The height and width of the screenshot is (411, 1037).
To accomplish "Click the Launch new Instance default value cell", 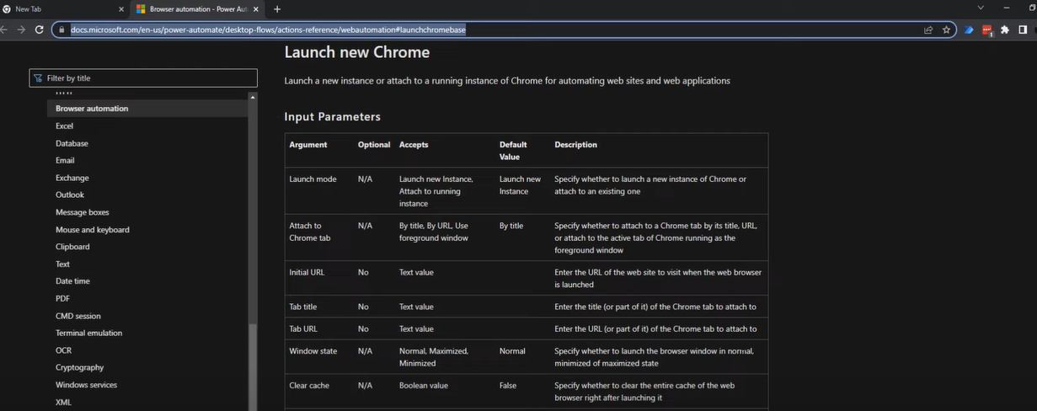I will (521, 185).
